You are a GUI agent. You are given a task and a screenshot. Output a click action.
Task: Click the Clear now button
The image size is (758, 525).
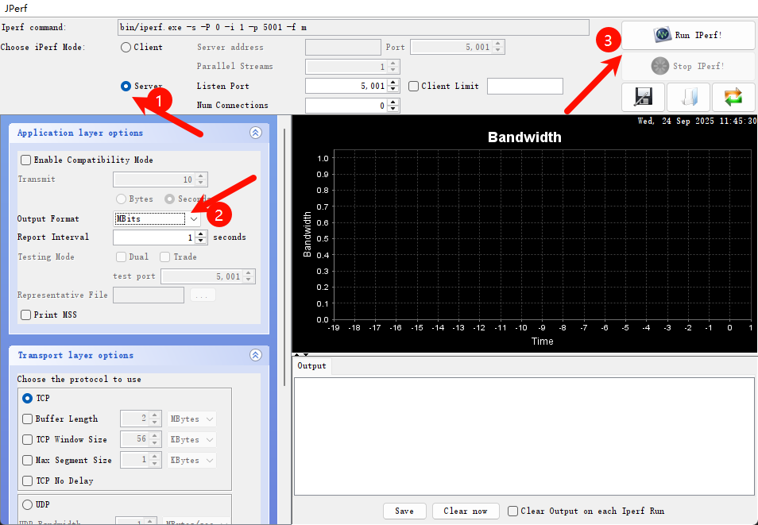[x=466, y=511]
